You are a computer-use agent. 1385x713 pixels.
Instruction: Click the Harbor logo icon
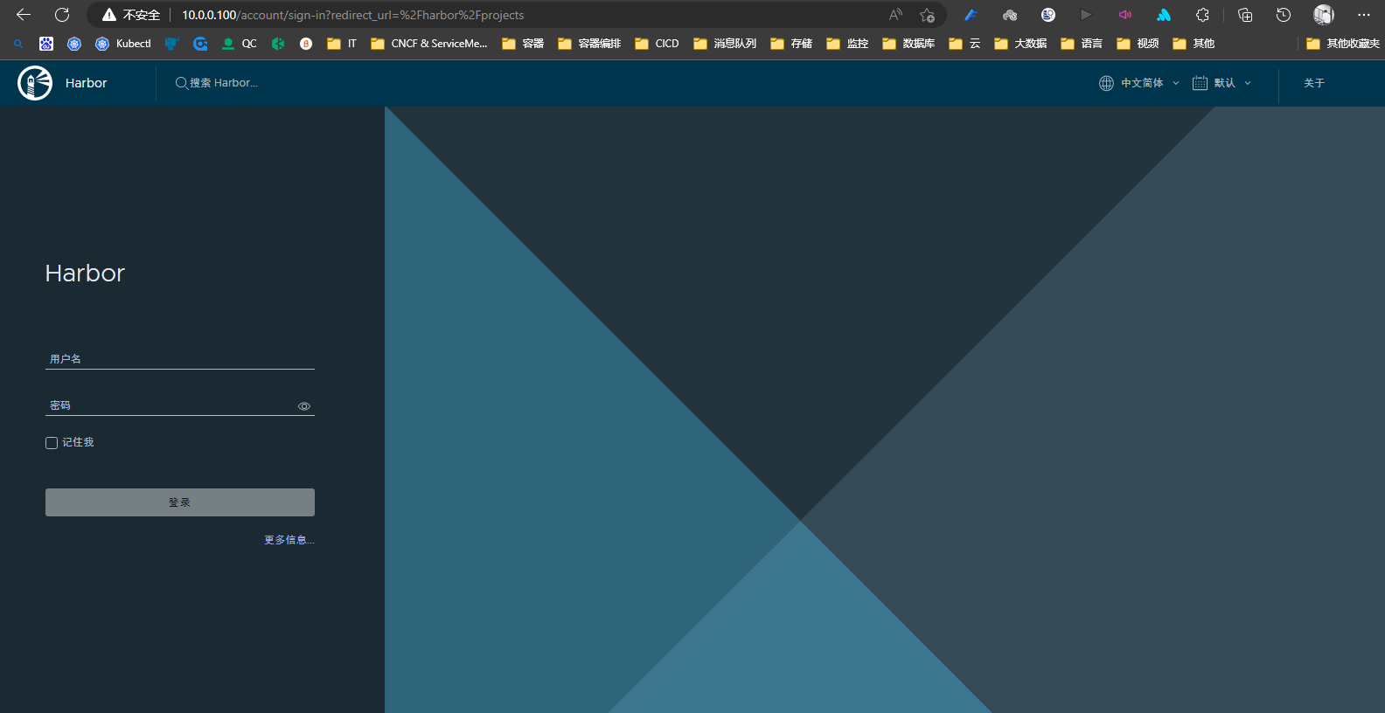coord(35,83)
